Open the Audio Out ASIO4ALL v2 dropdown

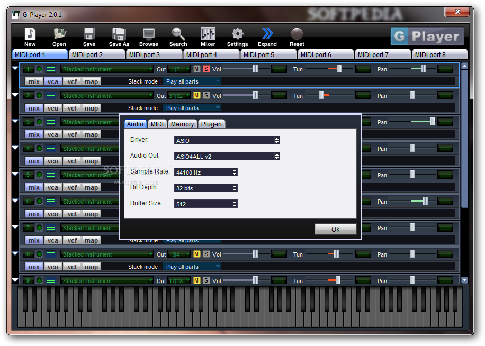click(x=227, y=156)
